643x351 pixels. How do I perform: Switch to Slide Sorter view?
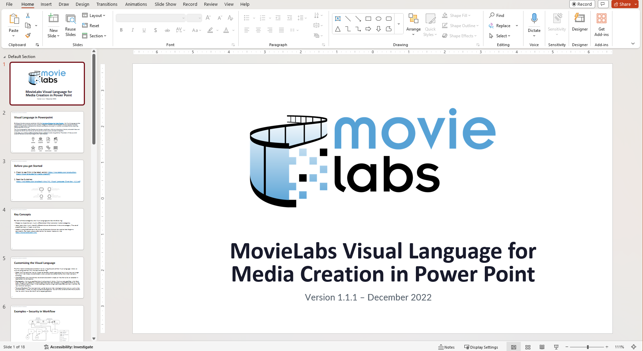click(x=528, y=347)
